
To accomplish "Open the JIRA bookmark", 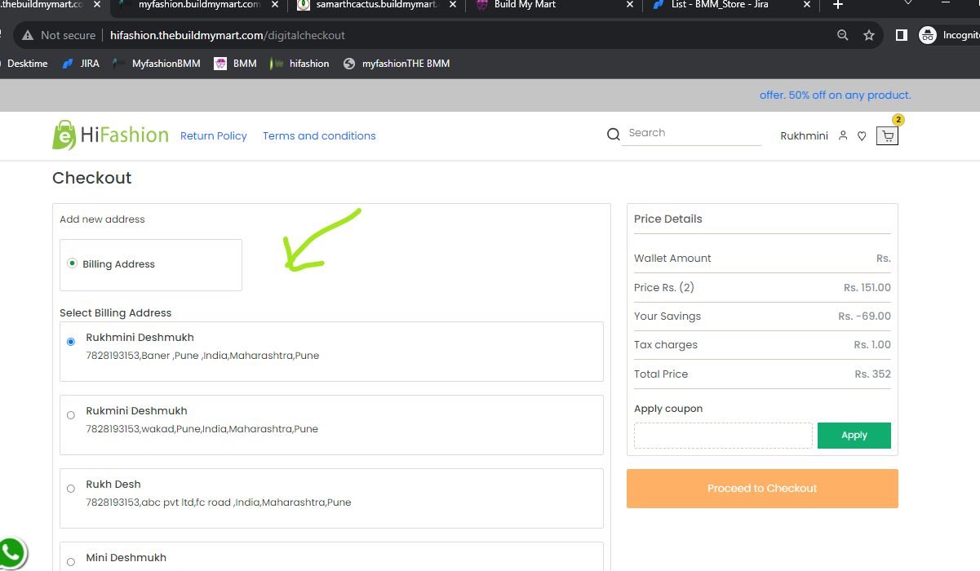I will pyautogui.click(x=81, y=64).
